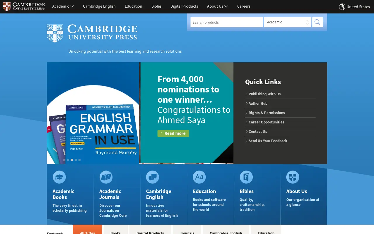Click the search magnifier button
The width and height of the screenshot is (374, 234).
317,22
